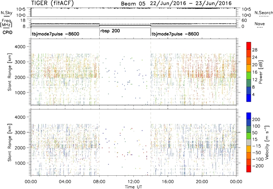Click the 'Nave' legend label
This screenshot has width=273, height=189.
click(260, 24)
